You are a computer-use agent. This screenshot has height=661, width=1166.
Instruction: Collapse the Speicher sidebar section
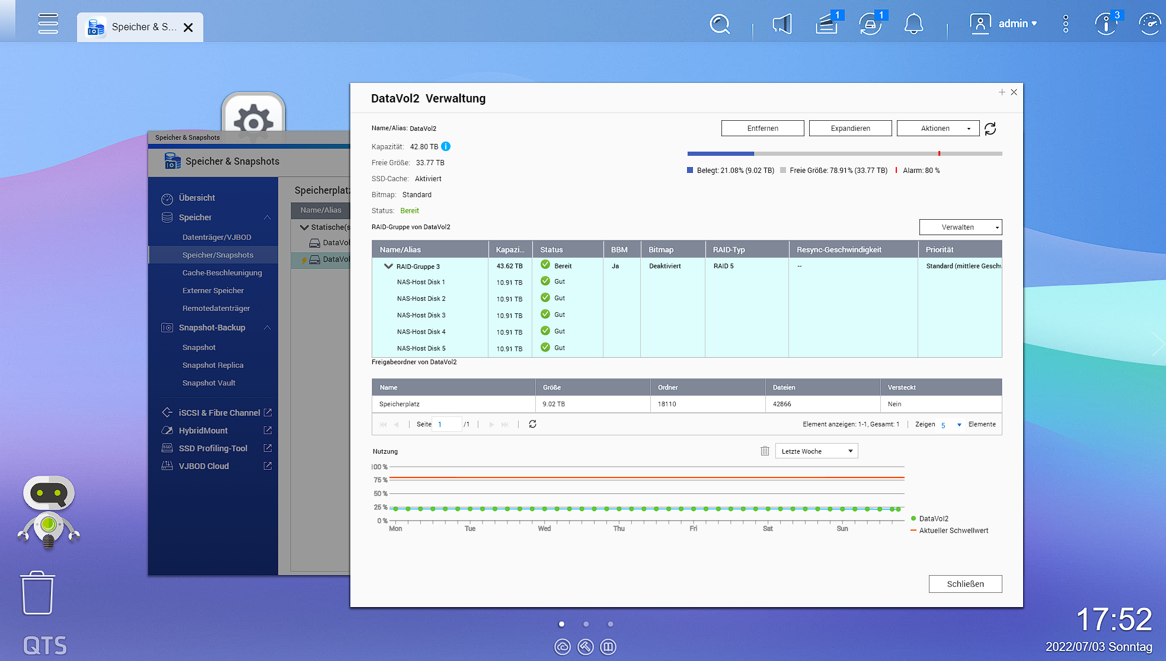click(x=267, y=217)
